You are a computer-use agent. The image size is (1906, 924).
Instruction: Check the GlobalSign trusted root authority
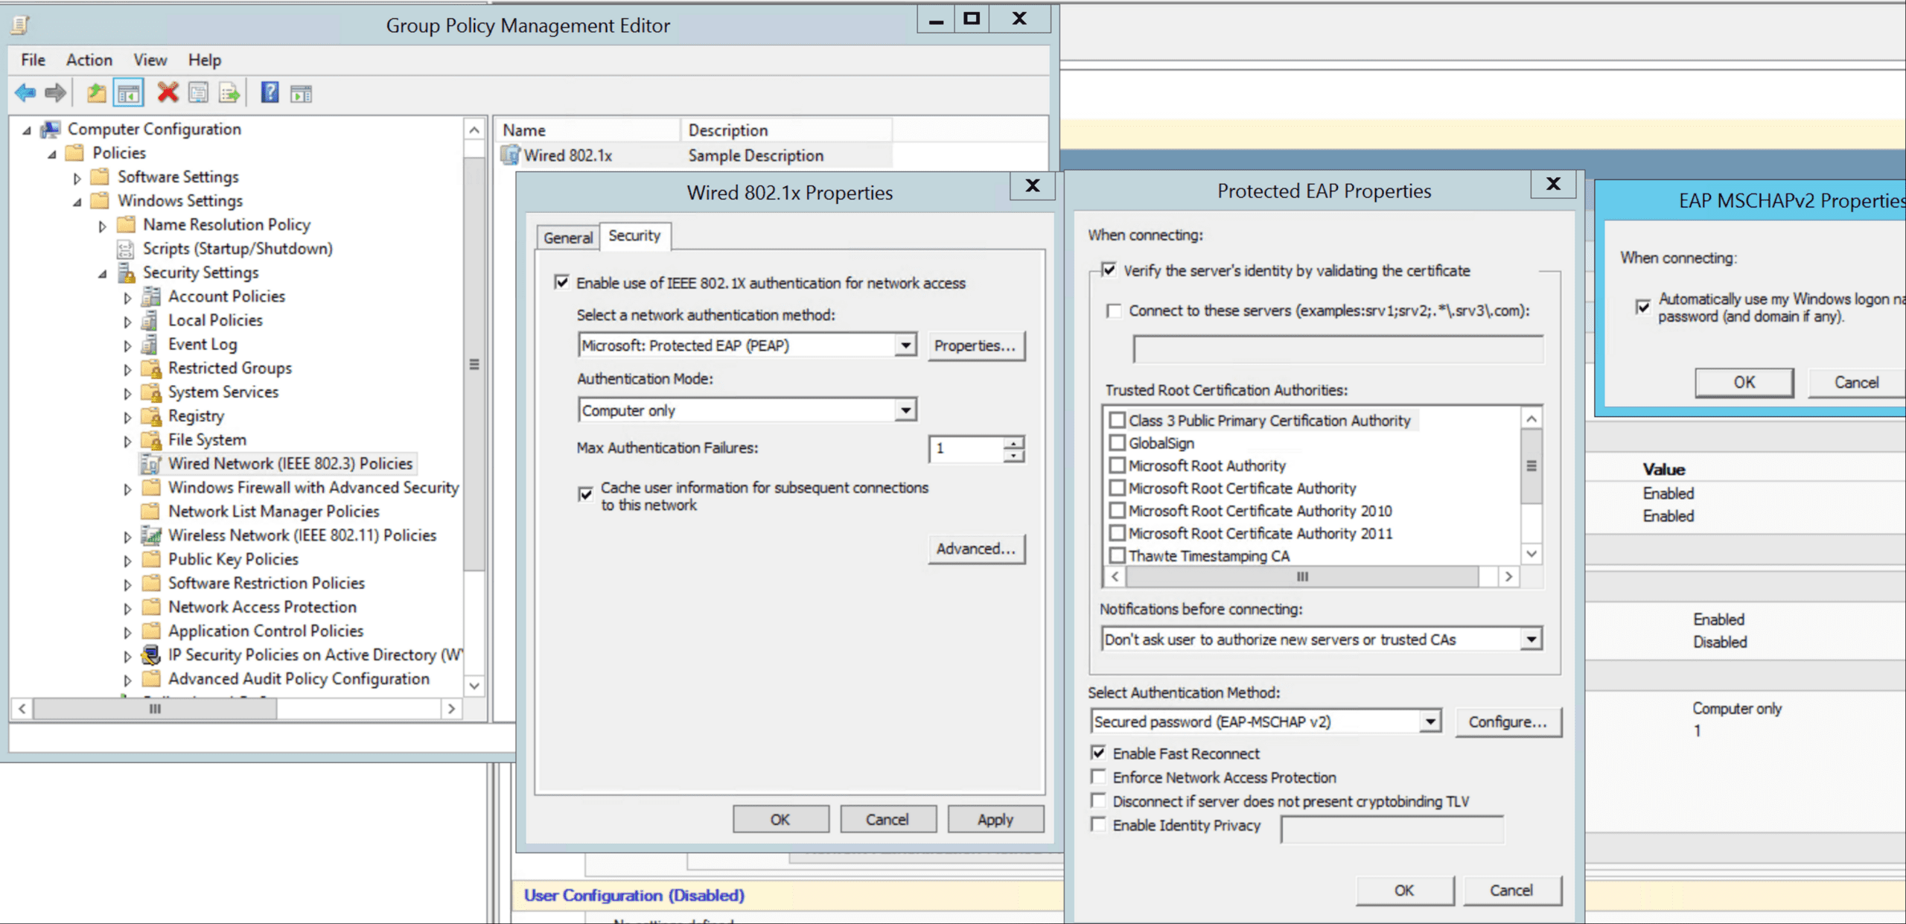click(x=1117, y=443)
